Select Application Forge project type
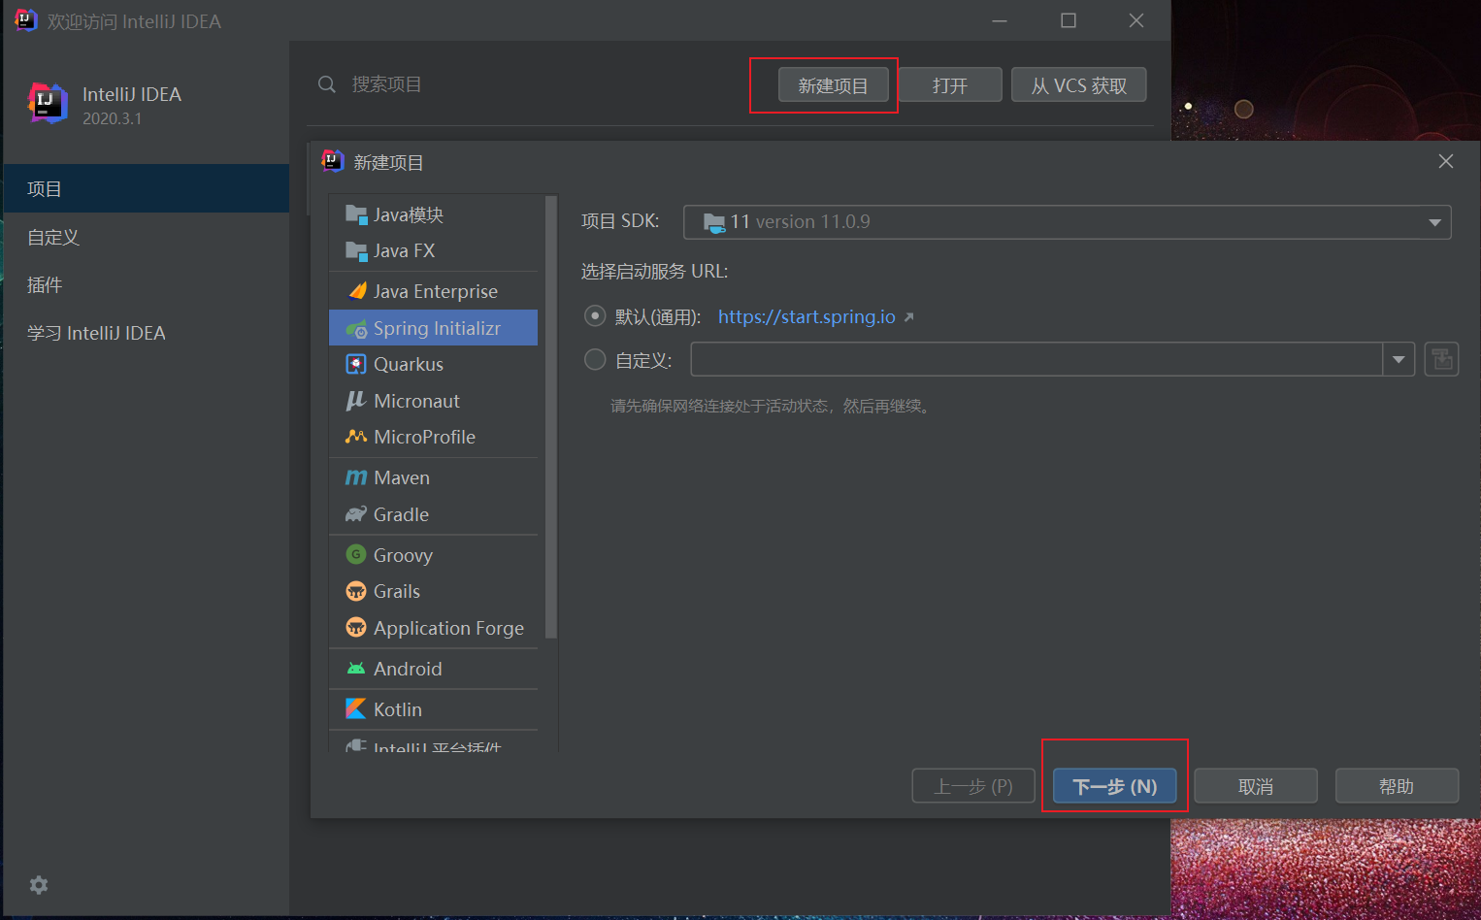This screenshot has width=1481, height=920. coord(434,628)
